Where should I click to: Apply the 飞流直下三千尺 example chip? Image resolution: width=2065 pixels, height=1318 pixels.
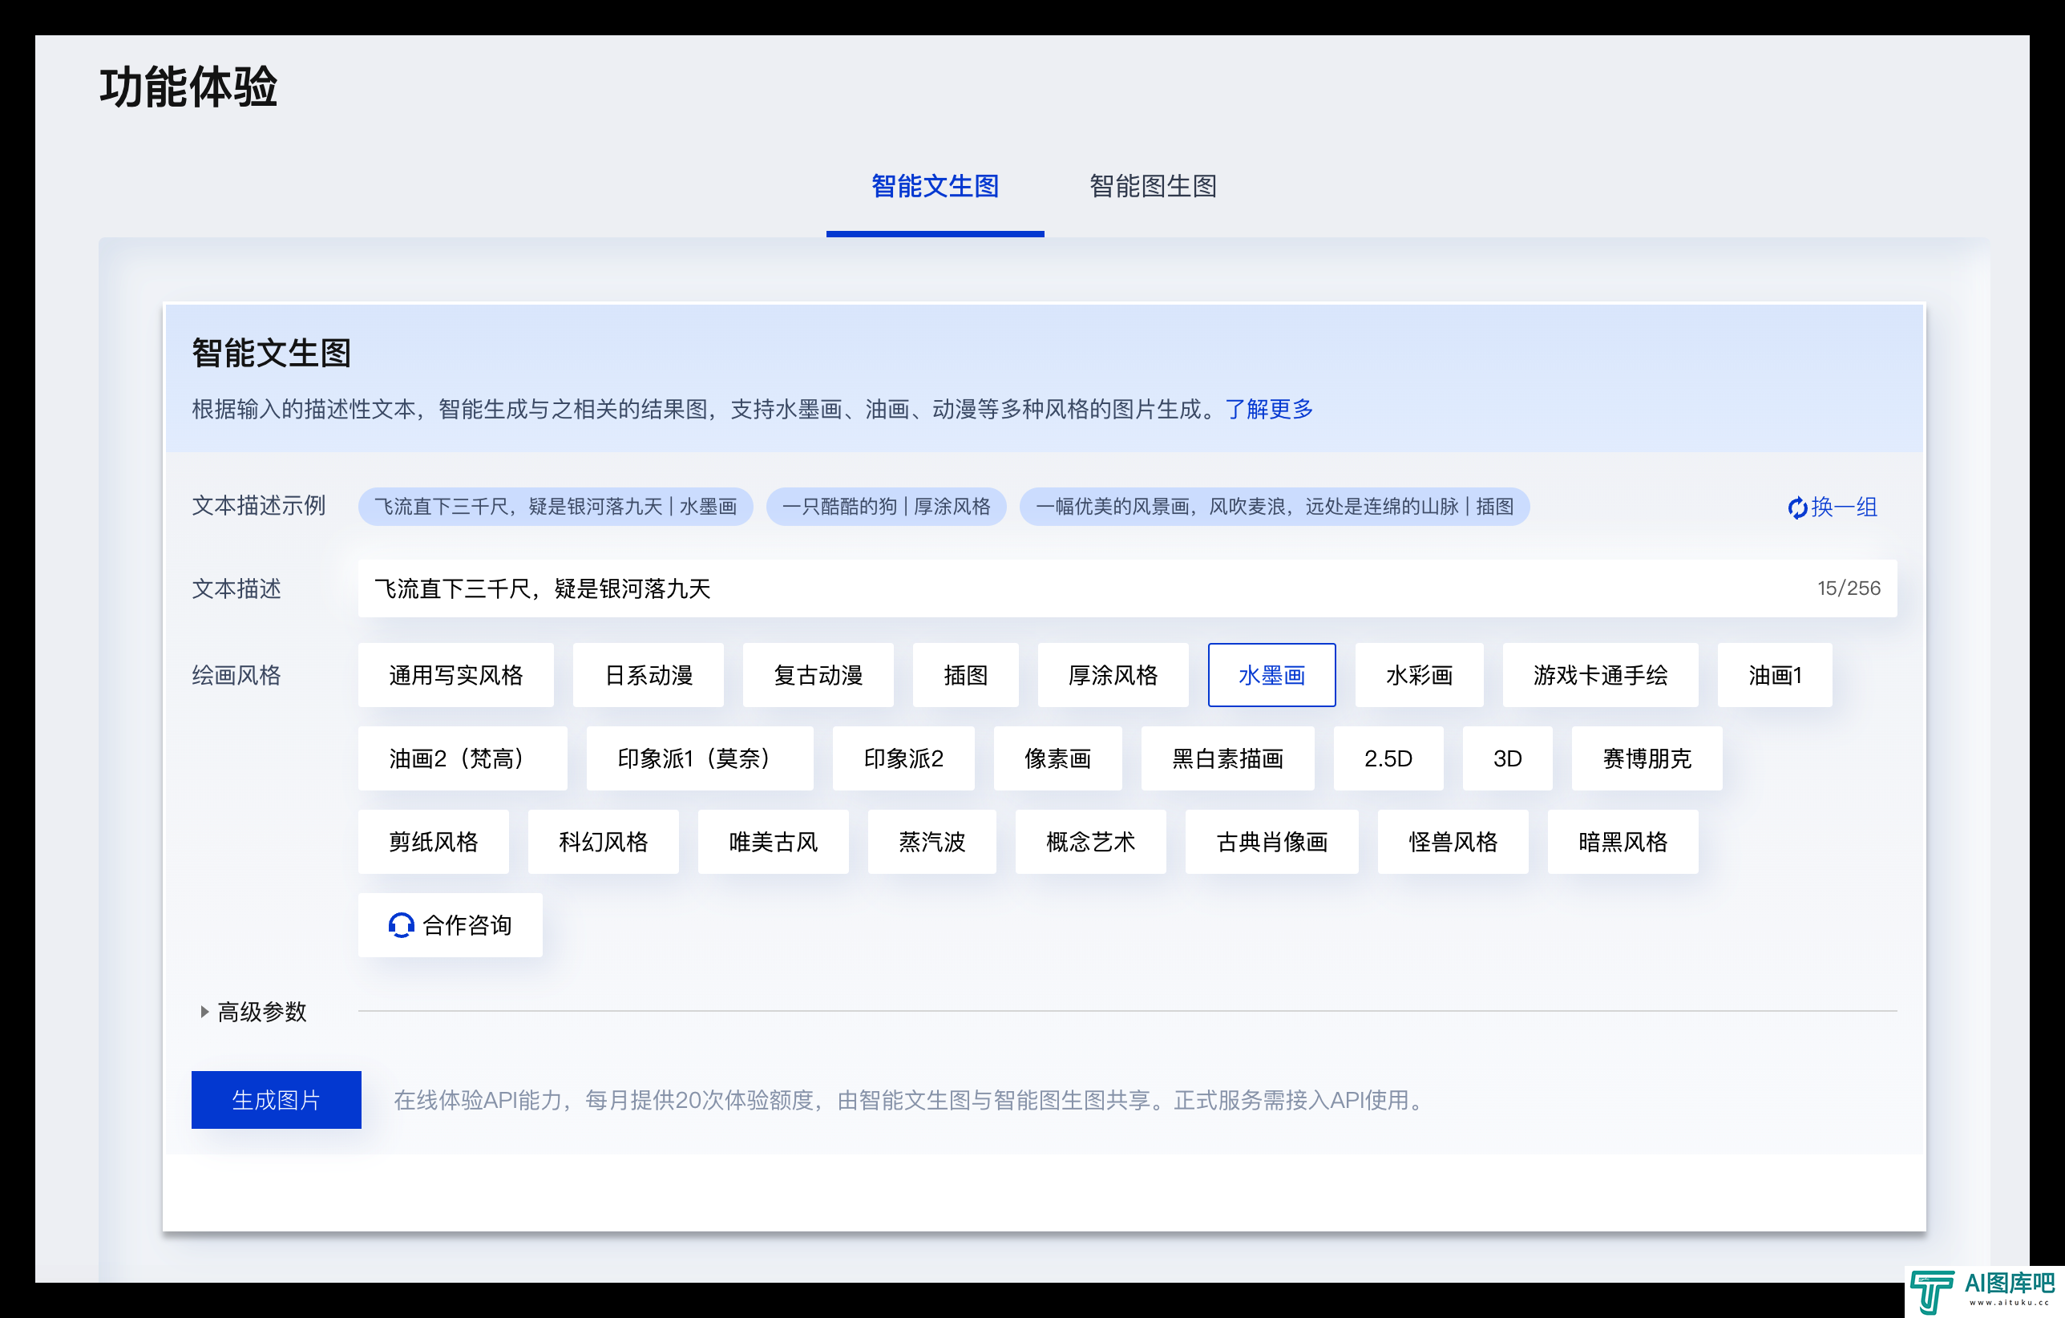coord(555,507)
